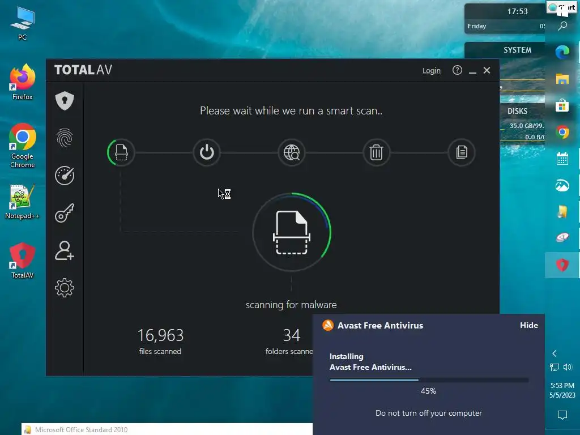Viewport: 580px width, 435px height.
Task: Click the active TotalAV taskbar icon
Action: [x=562, y=265]
